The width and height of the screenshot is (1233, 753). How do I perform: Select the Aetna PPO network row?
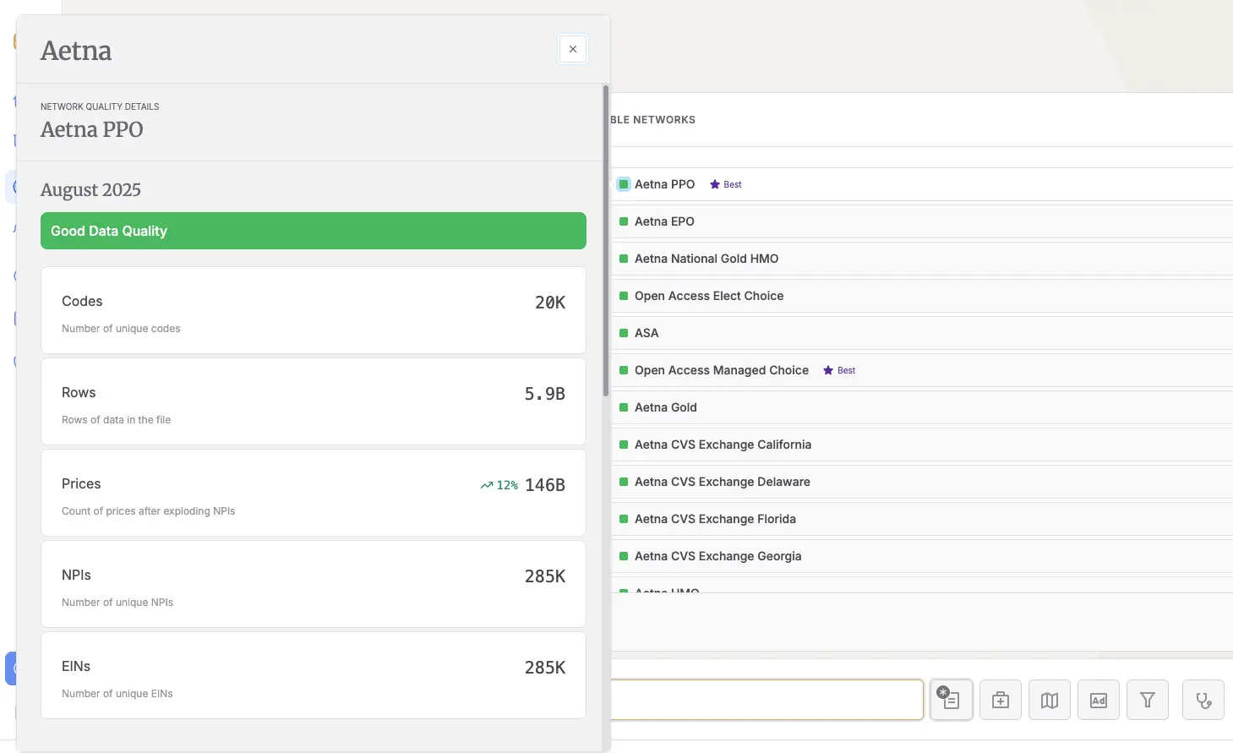click(x=921, y=184)
